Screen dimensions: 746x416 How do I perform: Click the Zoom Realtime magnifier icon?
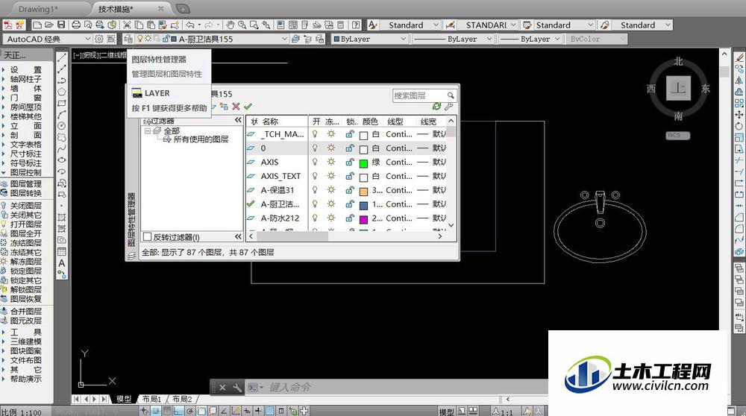pos(242,25)
